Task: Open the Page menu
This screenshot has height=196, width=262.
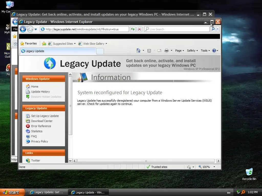Action: pos(179,51)
